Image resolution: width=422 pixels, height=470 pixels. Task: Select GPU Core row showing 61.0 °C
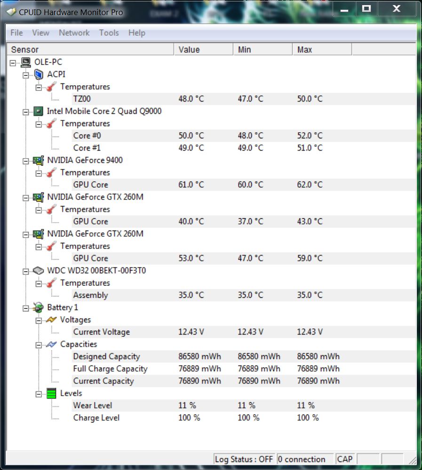point(243,185)
